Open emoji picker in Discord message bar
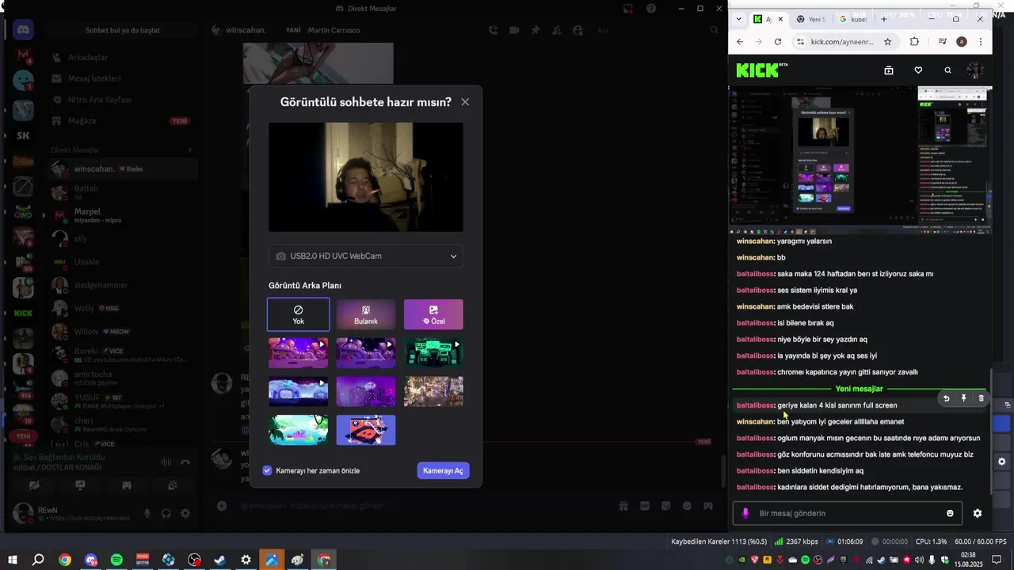Viewport: 1014px width, 570px height. [687, 506]
